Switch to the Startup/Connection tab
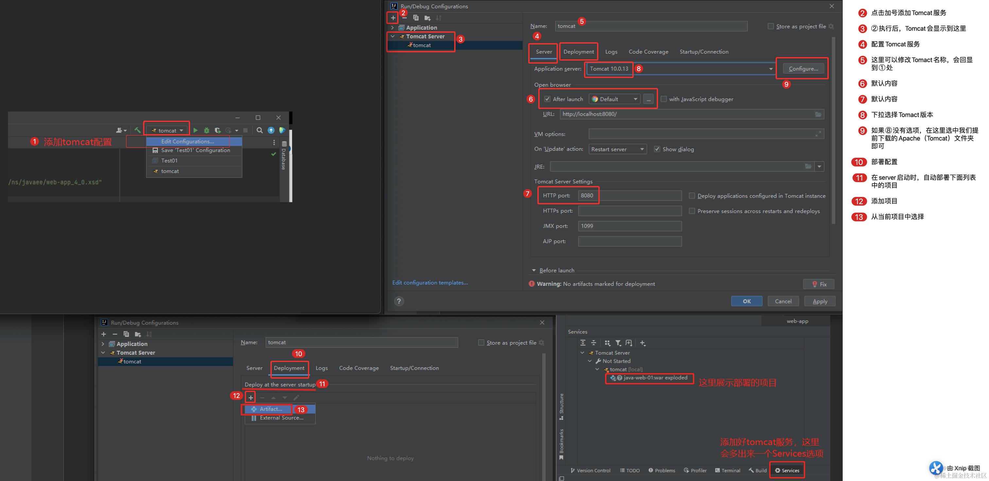Screen dimensions: 989x481 coord(703,52)
